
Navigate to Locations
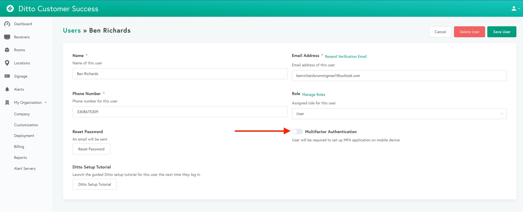[x=22, y=63]
